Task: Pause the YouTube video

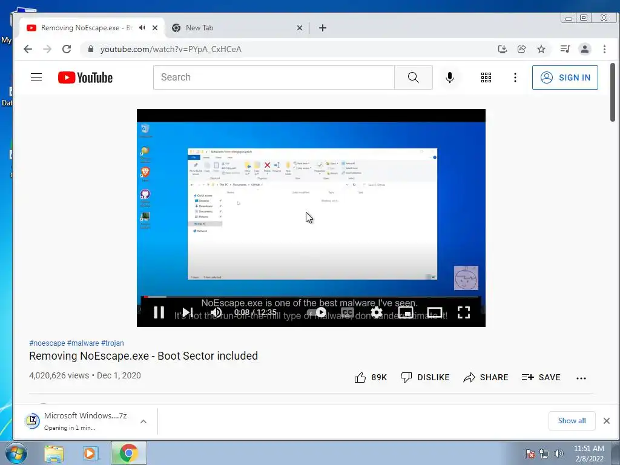Action: click(159, 312)
